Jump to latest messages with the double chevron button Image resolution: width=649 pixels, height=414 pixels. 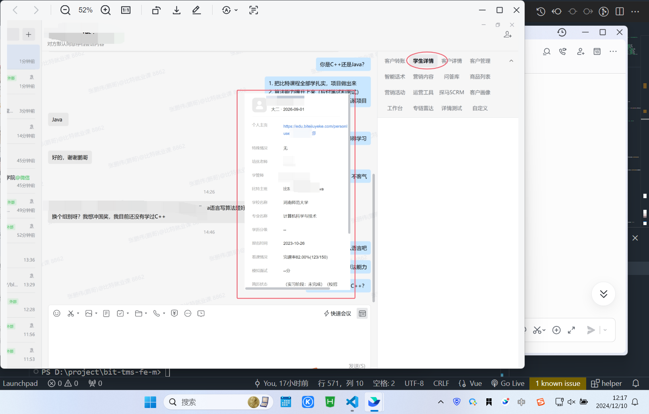[x=604, y=294]
